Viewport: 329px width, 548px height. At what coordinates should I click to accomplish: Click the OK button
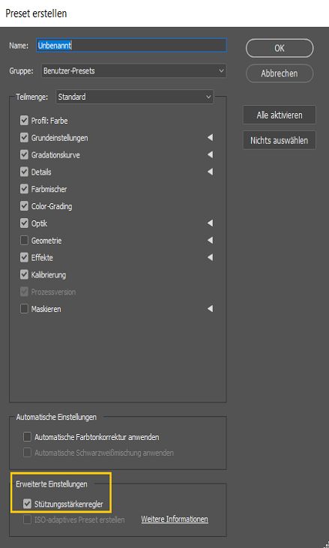[280, 48]
